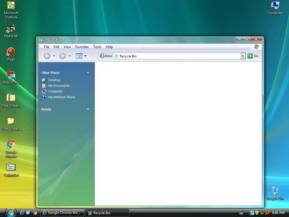Open the File menu
This screenshot has width=289, height=217.
click(47, 47)
